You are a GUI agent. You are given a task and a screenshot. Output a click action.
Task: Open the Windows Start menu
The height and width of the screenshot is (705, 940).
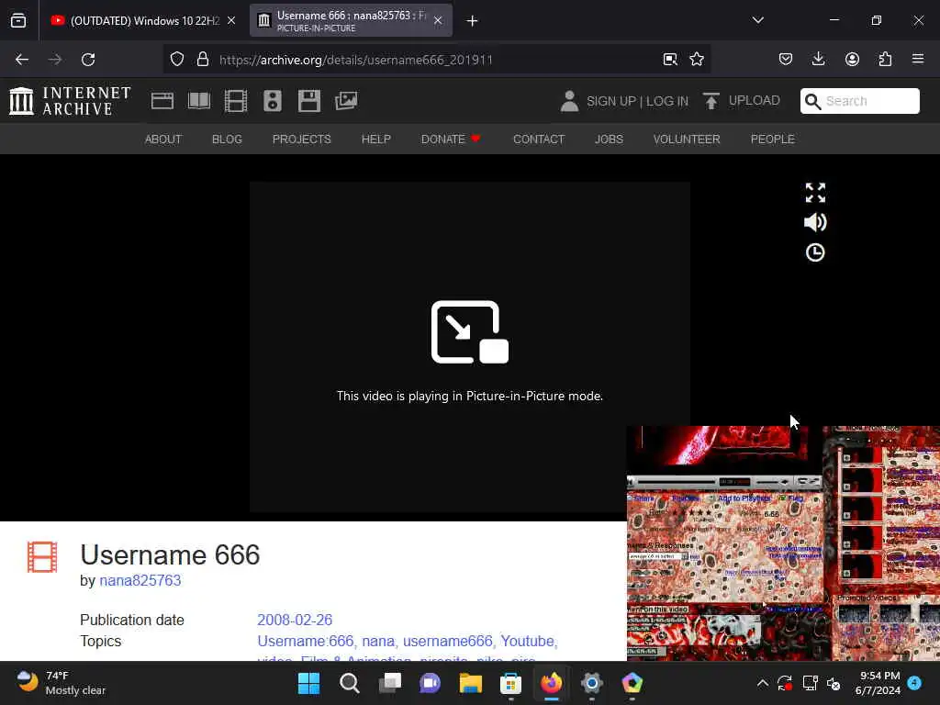[x=308, y=683]
